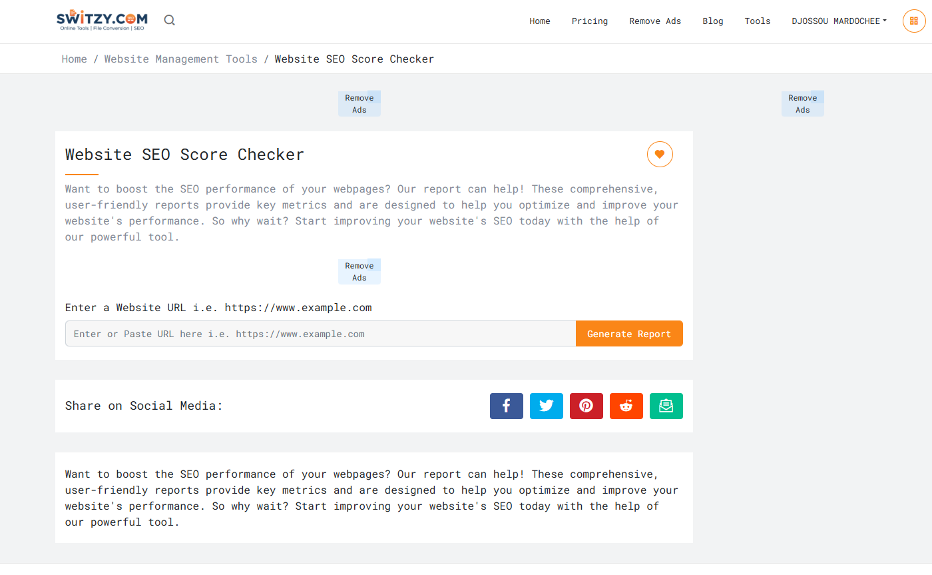Share on Twitter

[x=546, y=406]
